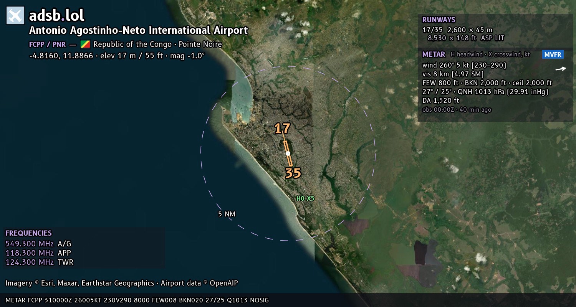Screen dimensions: 576x307
Task: Click the FCPP / PNR airport code
Action: tap(47, 44)
